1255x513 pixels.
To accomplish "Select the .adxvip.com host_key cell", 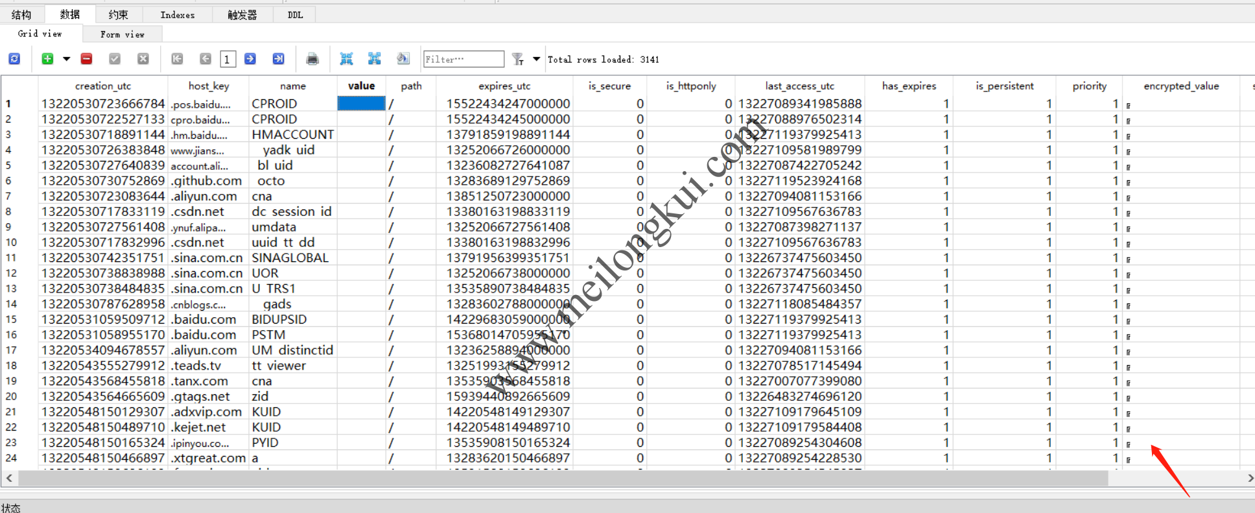I will (x=209, y=412).
